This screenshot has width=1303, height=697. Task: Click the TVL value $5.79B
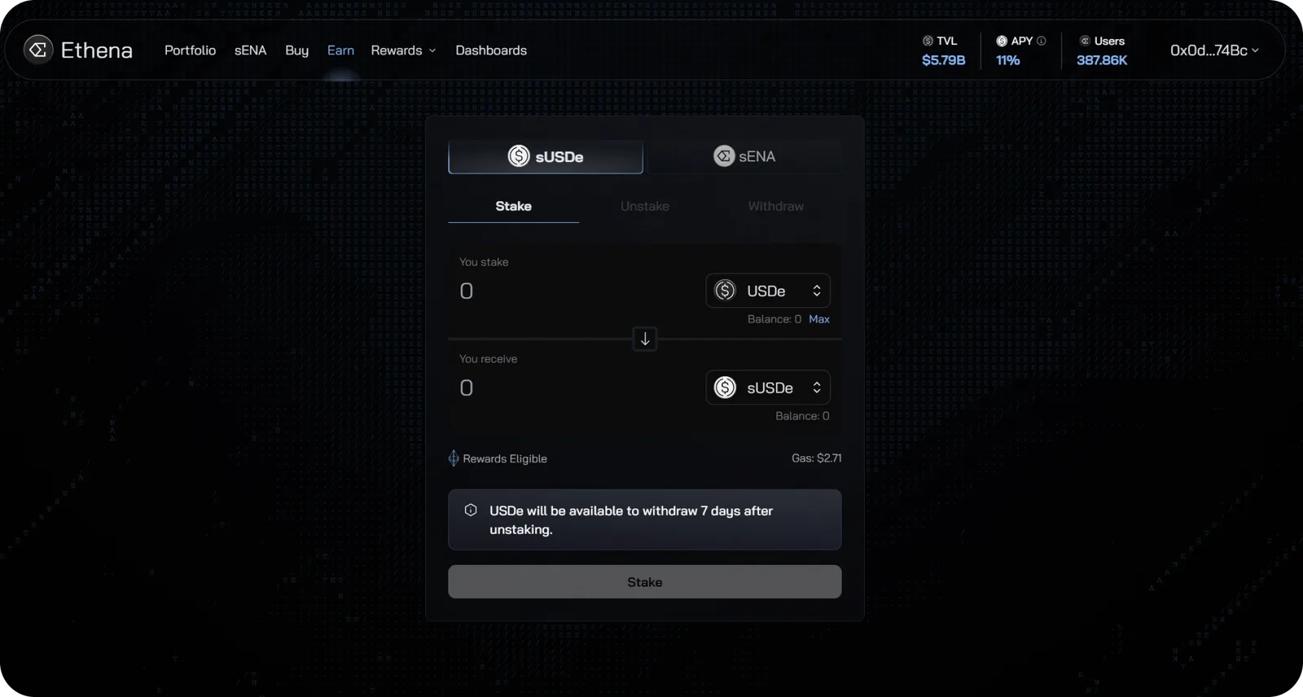pos(944,60)
